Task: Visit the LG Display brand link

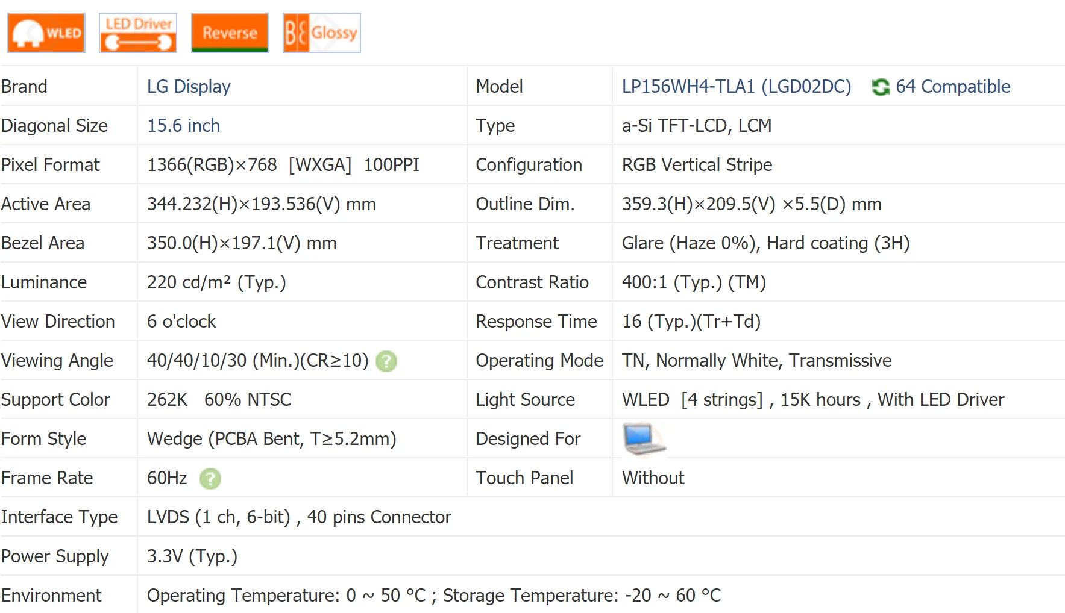Action: [188, 87]
